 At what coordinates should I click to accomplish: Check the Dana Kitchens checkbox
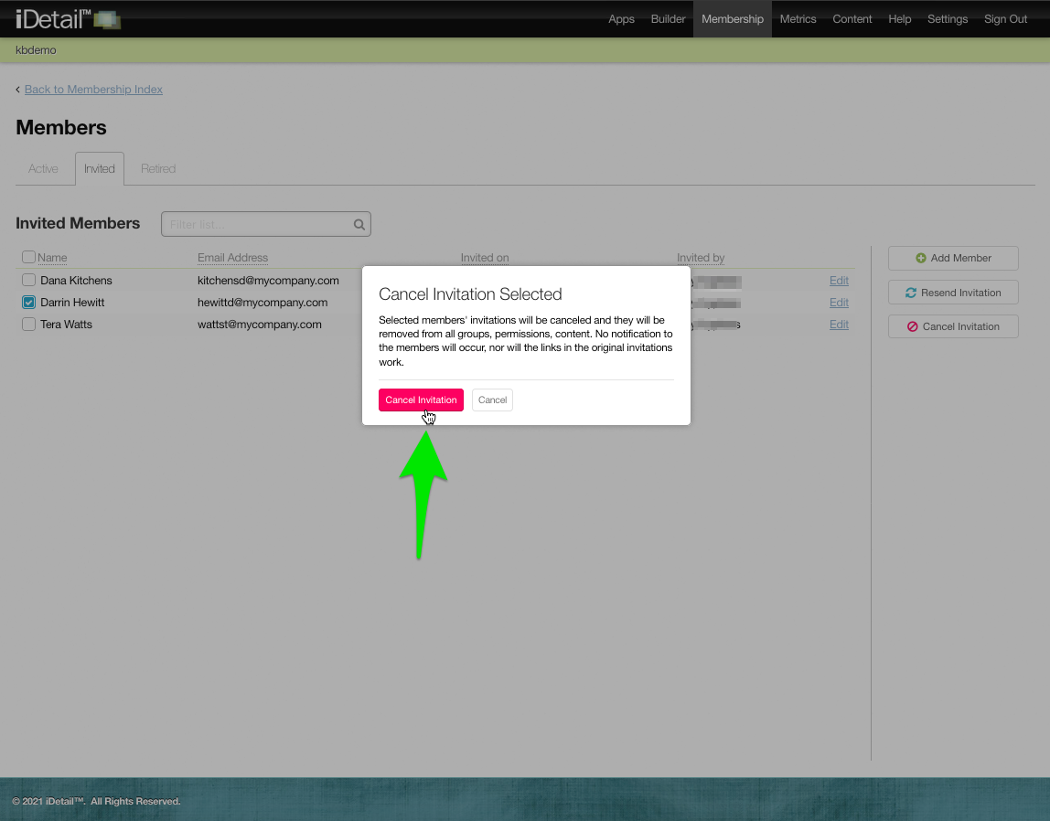(x=28, y=280)
